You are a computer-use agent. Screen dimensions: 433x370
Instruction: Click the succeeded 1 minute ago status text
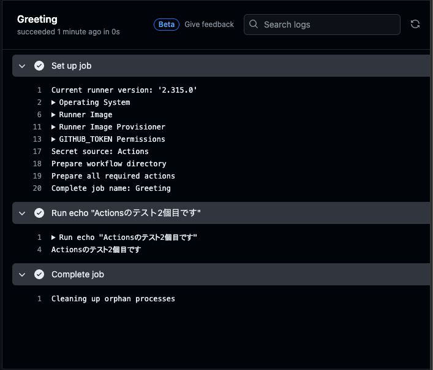69,32
